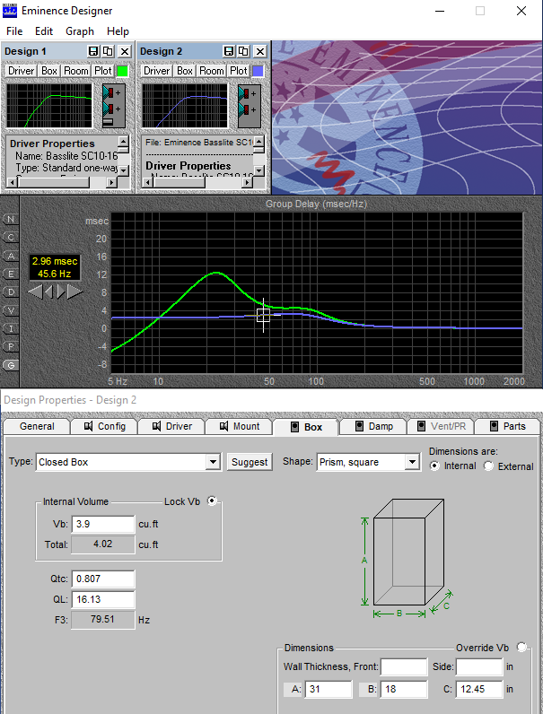Click Room button in Design 1 panel
543x714 pixels.
[x=76, y=71]
